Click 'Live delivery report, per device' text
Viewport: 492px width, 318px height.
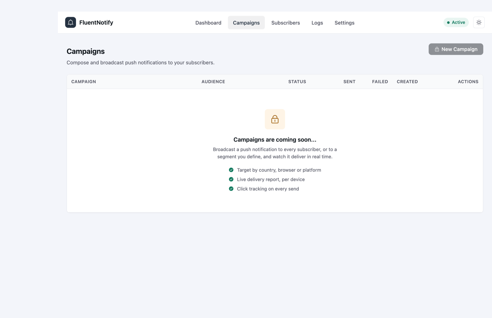pos(271,179)
